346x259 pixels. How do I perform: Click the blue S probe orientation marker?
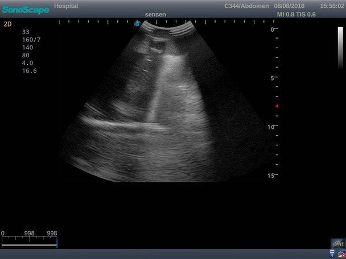coord(138,24)
